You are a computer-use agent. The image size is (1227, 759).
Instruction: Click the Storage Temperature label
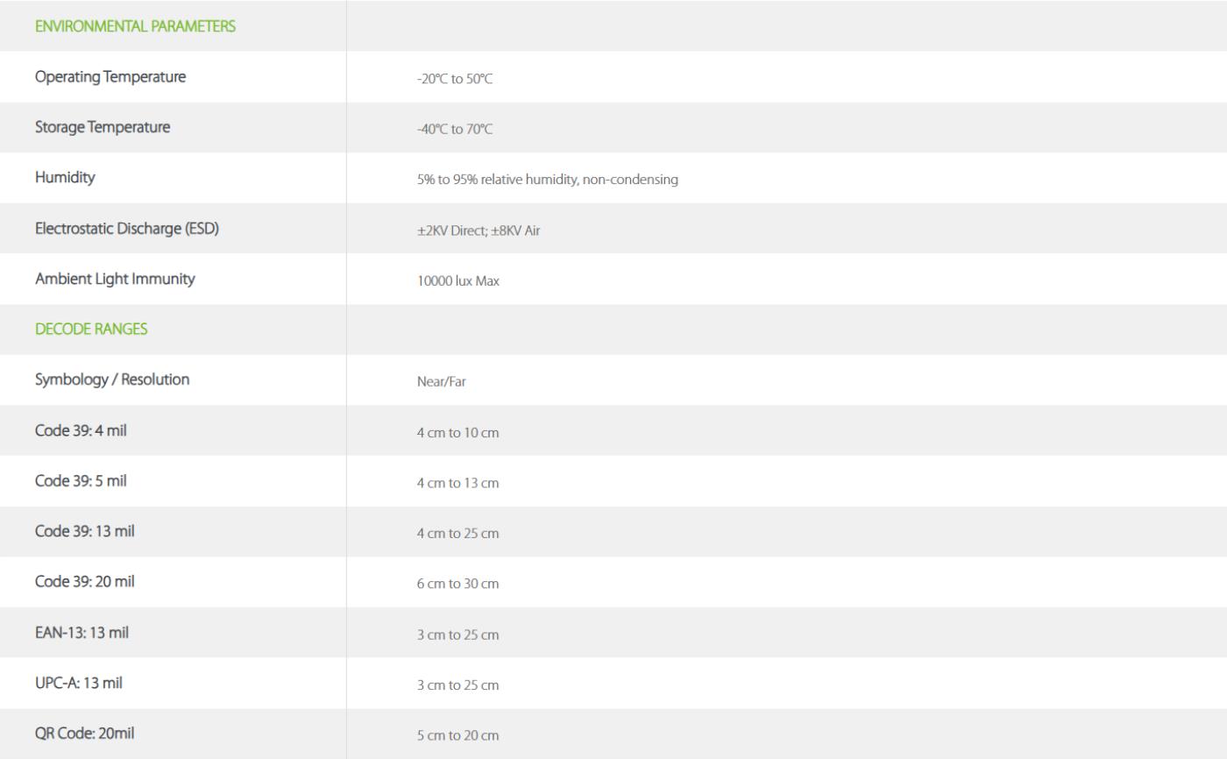click(103, 127)
